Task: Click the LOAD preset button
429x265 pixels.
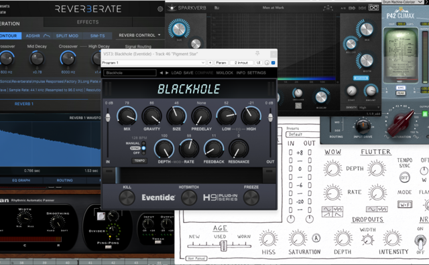Action: tap(176, 73)
